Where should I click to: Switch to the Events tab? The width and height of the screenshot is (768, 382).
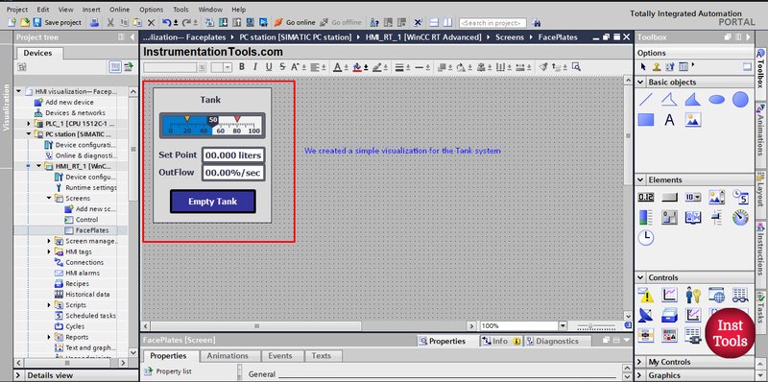click(279, 355)
